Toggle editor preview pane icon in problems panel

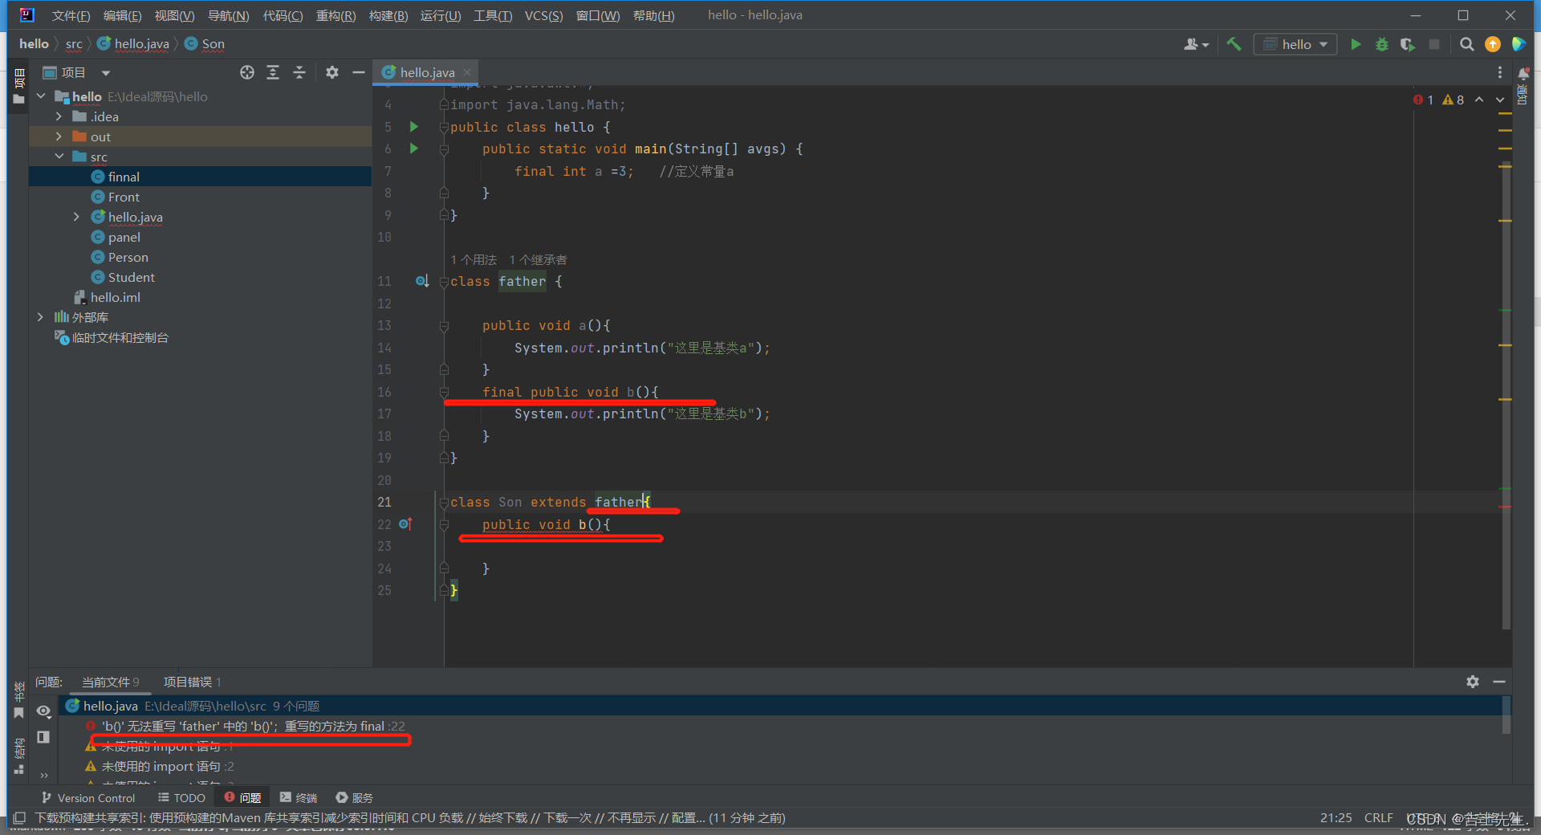(x=43, y=737)
